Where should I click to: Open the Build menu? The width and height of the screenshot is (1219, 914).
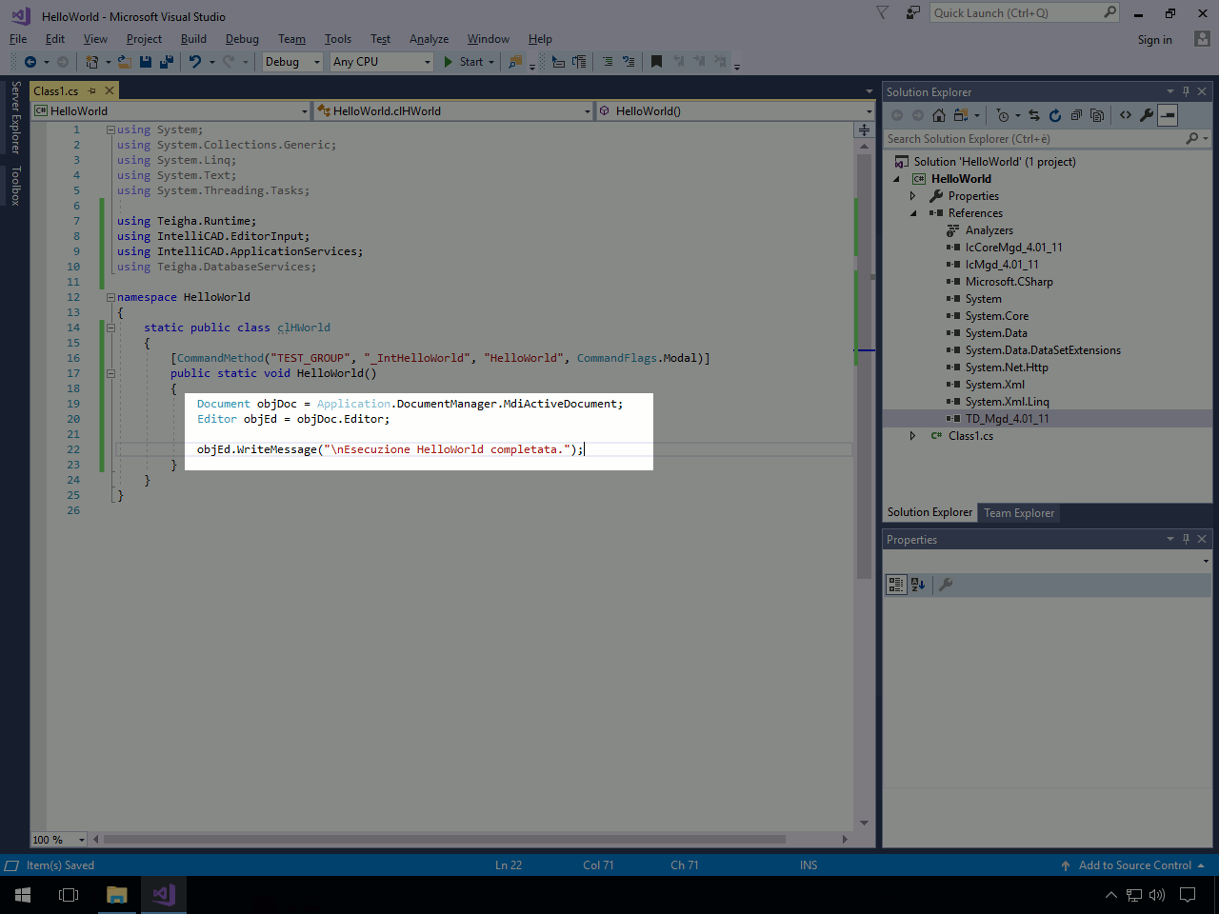pyautogui.click(x=193, y=39)
